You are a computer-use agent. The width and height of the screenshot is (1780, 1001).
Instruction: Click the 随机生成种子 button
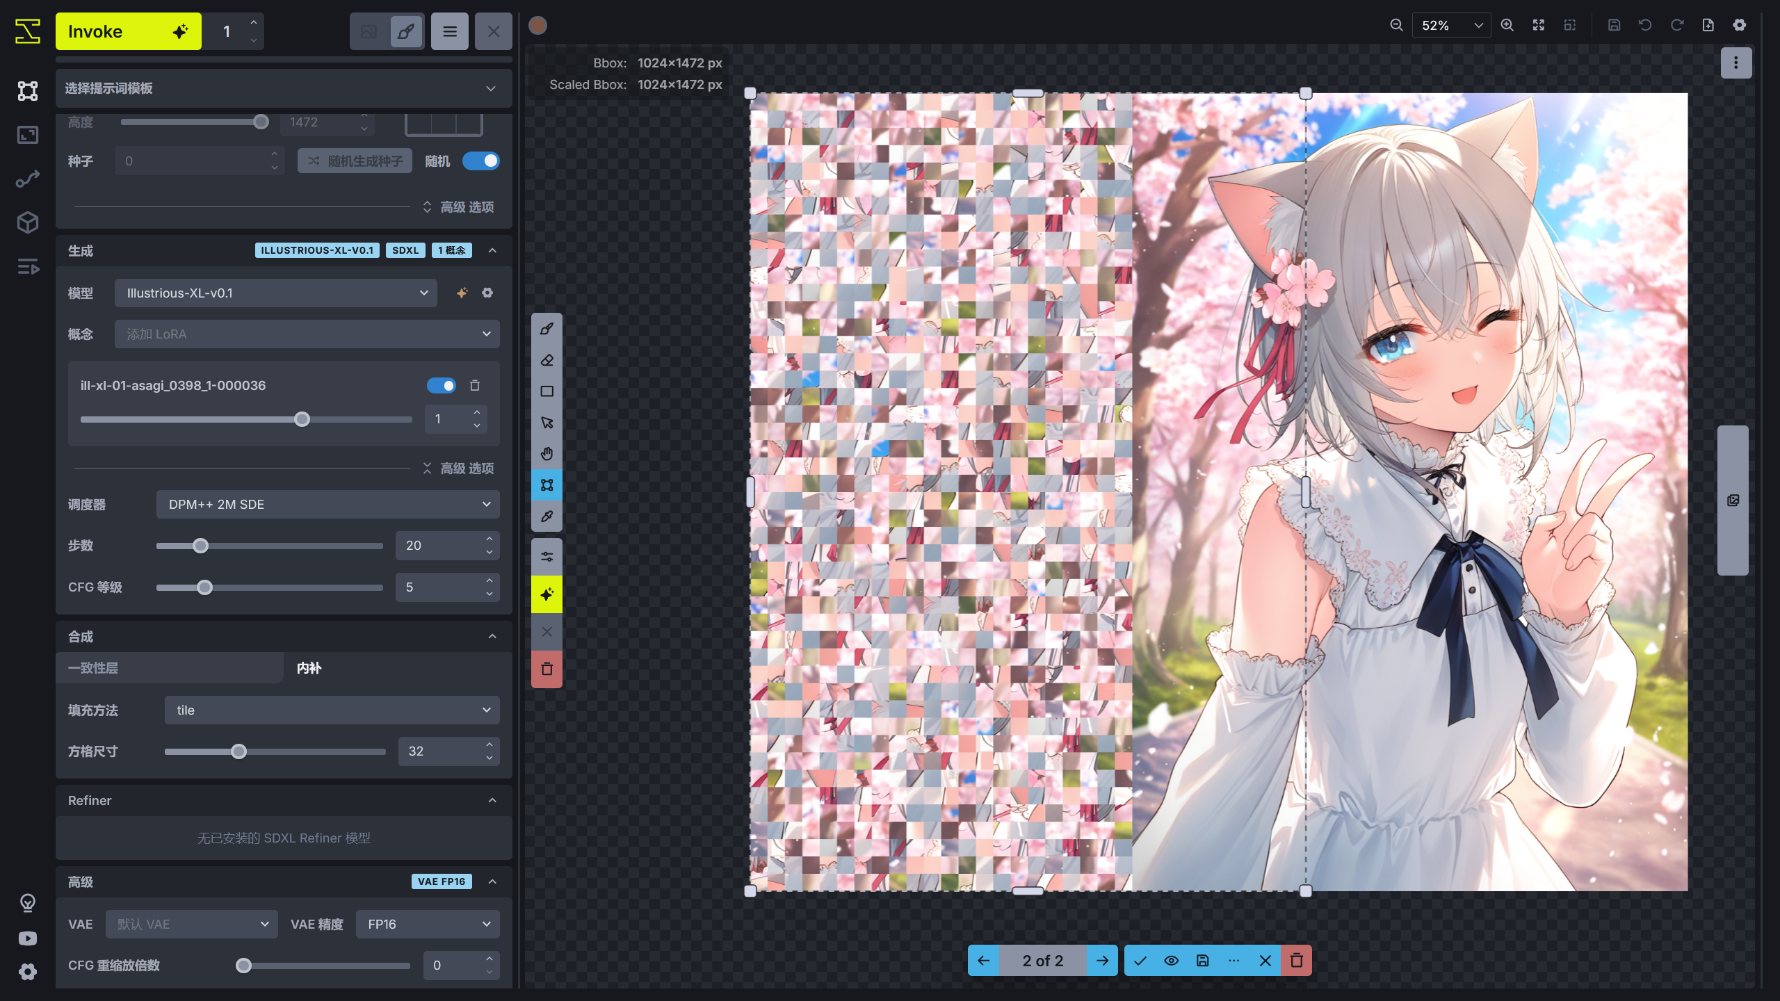tap(354, 161)
